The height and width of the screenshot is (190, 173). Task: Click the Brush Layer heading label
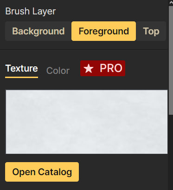31,11
